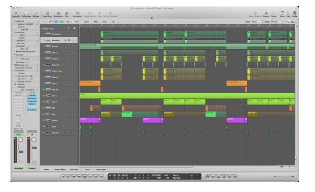
Task: Switch to the Mixer tab
Action: pos(46,169)
